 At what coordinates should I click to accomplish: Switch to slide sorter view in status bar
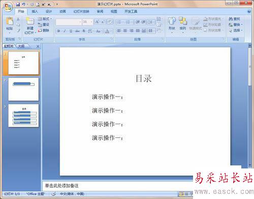(x=186, y=194)
